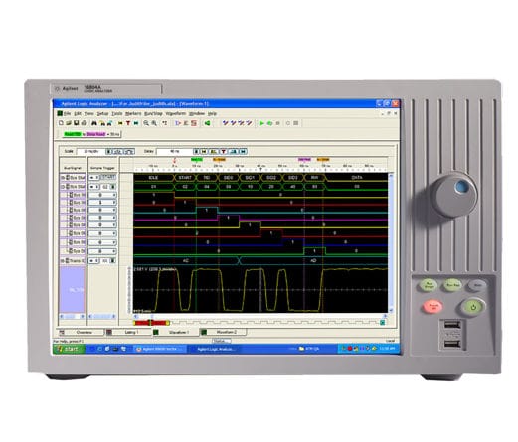
Task: Click the Stop acquisition toolbar icon
Action: point(278,123)
